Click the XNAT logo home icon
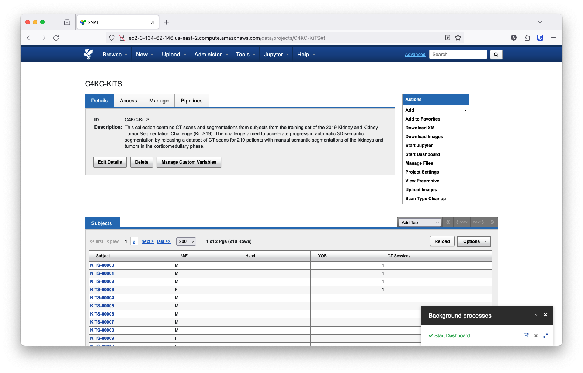 pyautogui.click(x=88, y=54)
